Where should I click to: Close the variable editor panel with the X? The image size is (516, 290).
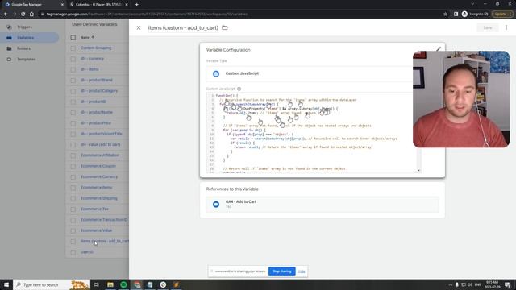139,28
